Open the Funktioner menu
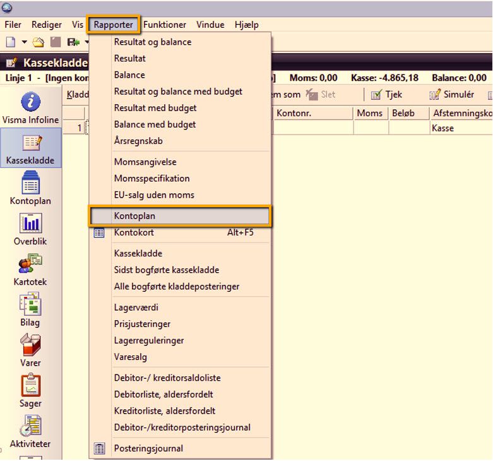 (x=165, y=25)
